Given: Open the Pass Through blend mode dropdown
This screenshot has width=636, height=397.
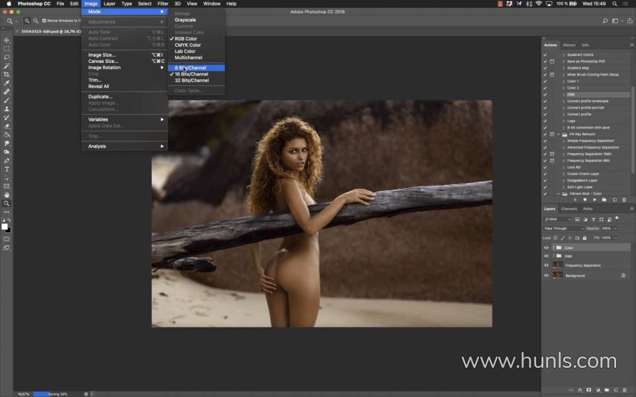Looking at the screenshot, I should 563,229.
